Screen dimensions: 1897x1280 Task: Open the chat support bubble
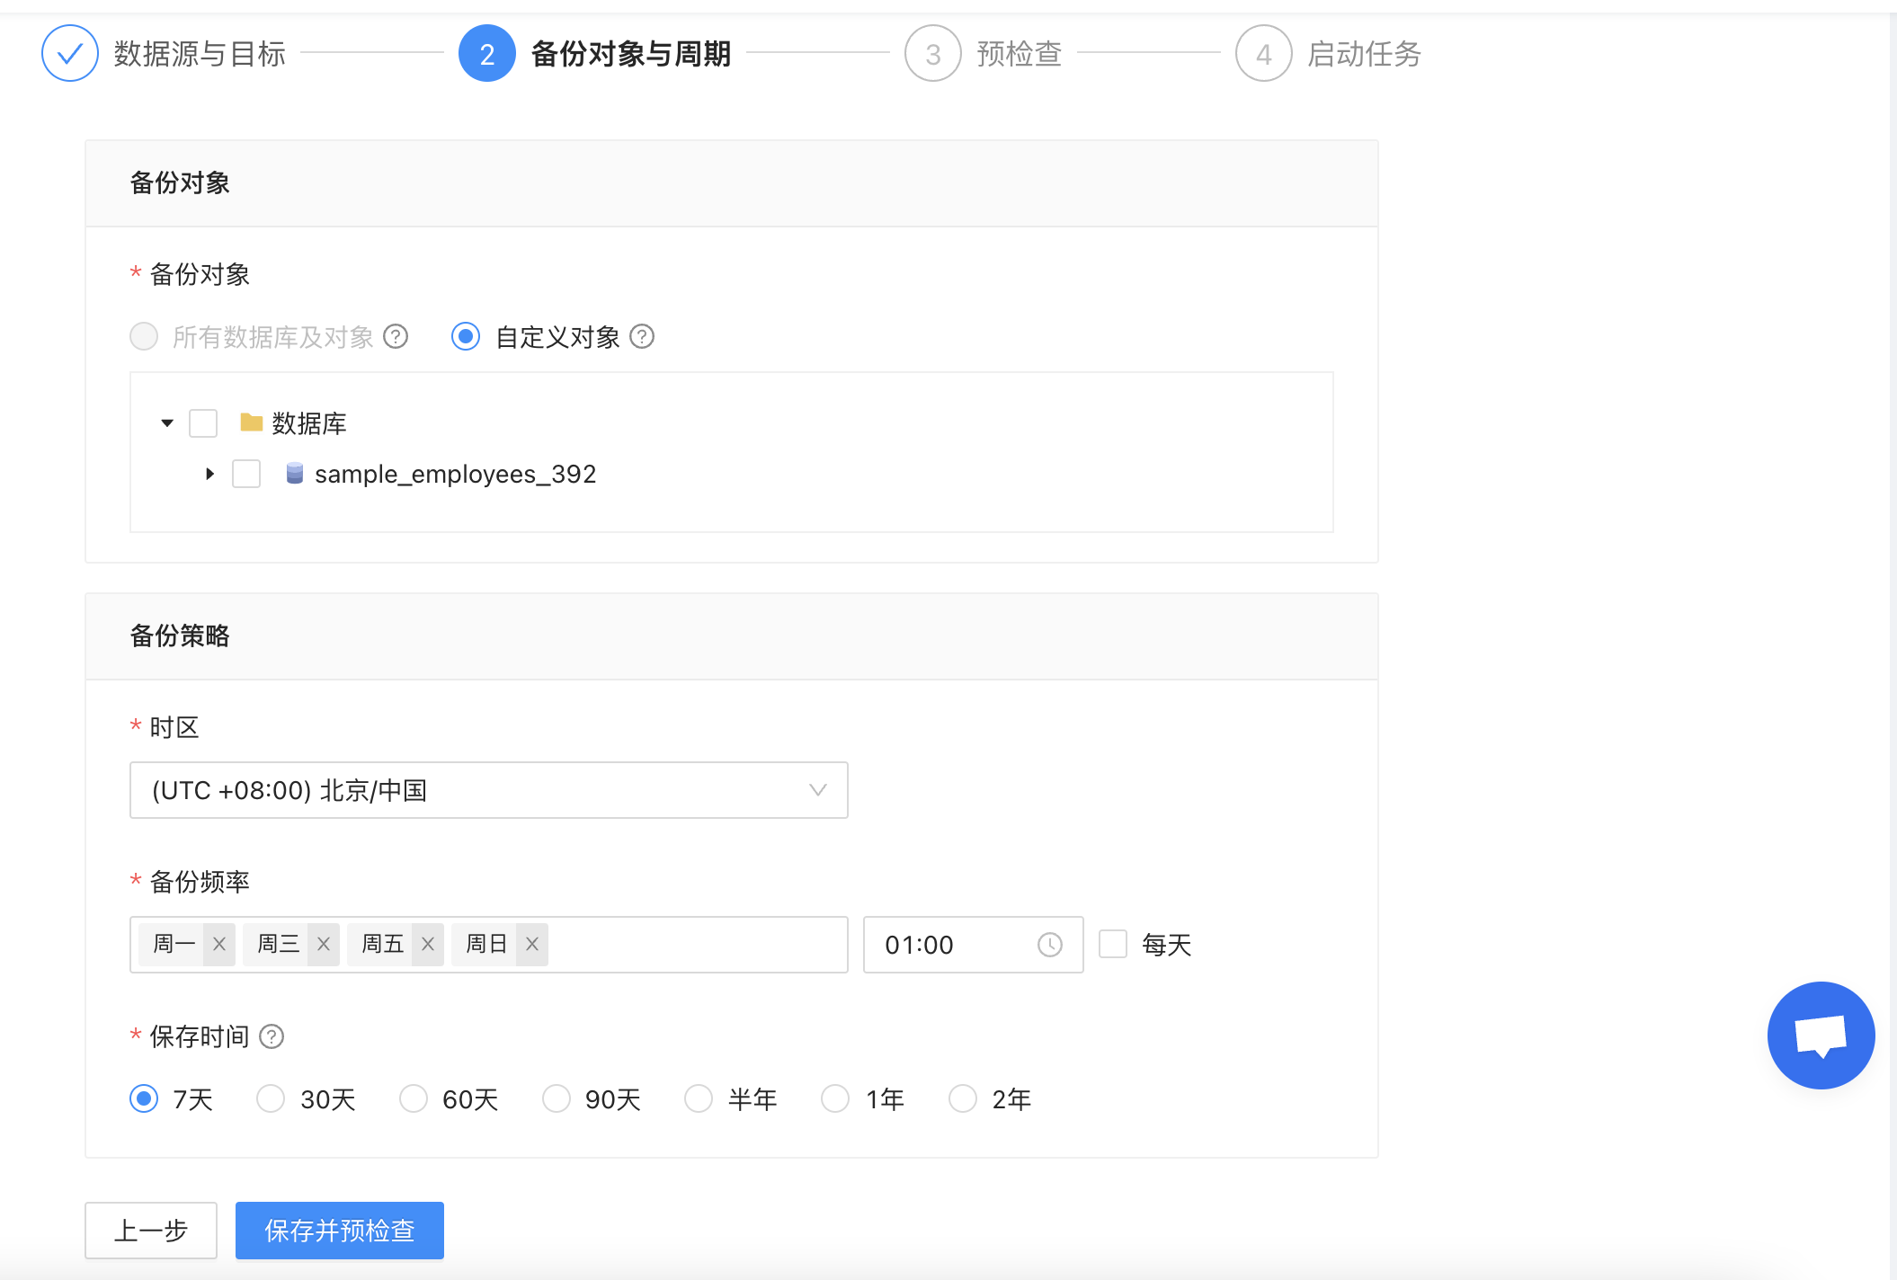pos(1821,1035)
